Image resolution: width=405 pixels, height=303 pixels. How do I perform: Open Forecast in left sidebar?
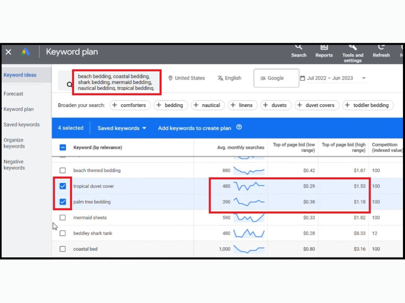pos(13,94)
